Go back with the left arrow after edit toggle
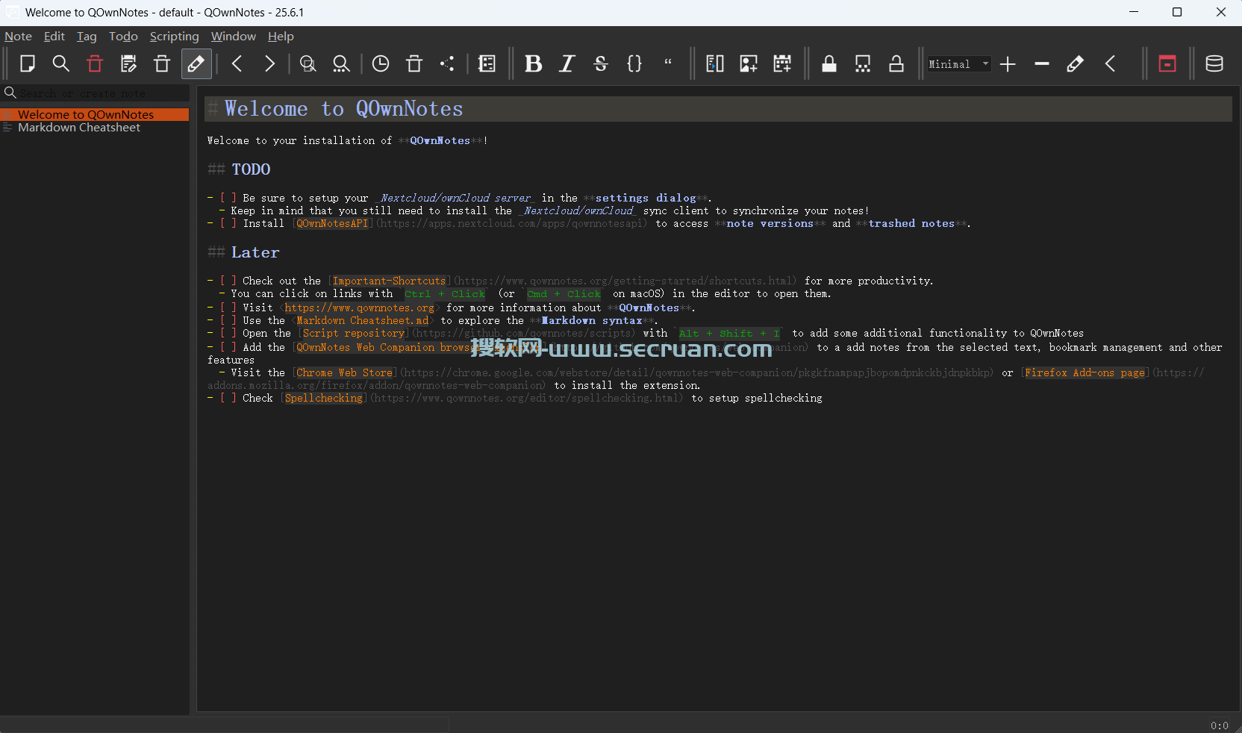Image resolution: width=1242 pixels, height=733 pixels. pyautogui.click(x=237, y=64)
